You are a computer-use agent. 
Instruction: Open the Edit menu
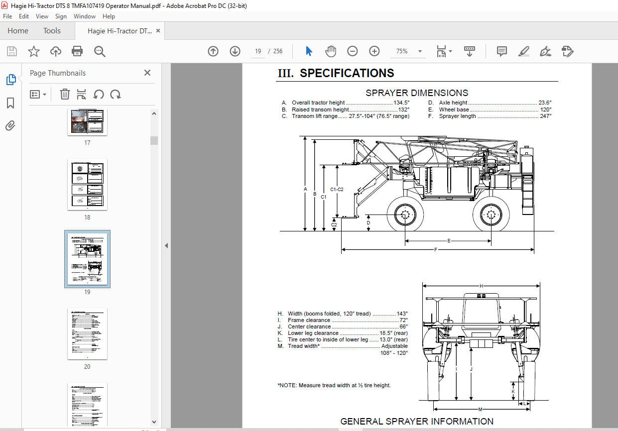tap(24, 16)
